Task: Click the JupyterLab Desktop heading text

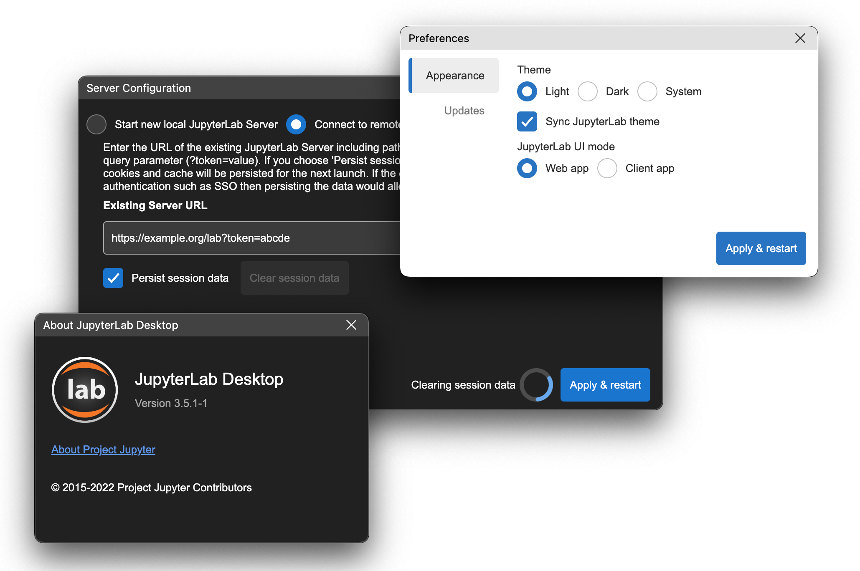Action: pyautogui.click(x=209, y=379)
